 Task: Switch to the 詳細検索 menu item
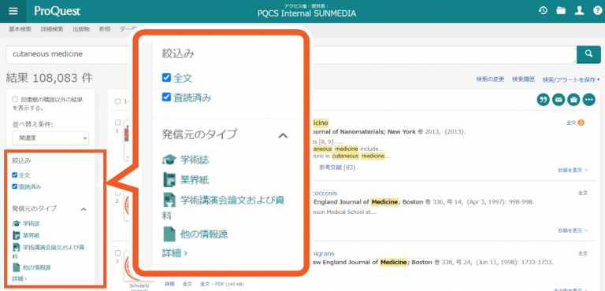pyautogui.click(x=52, y=29)
